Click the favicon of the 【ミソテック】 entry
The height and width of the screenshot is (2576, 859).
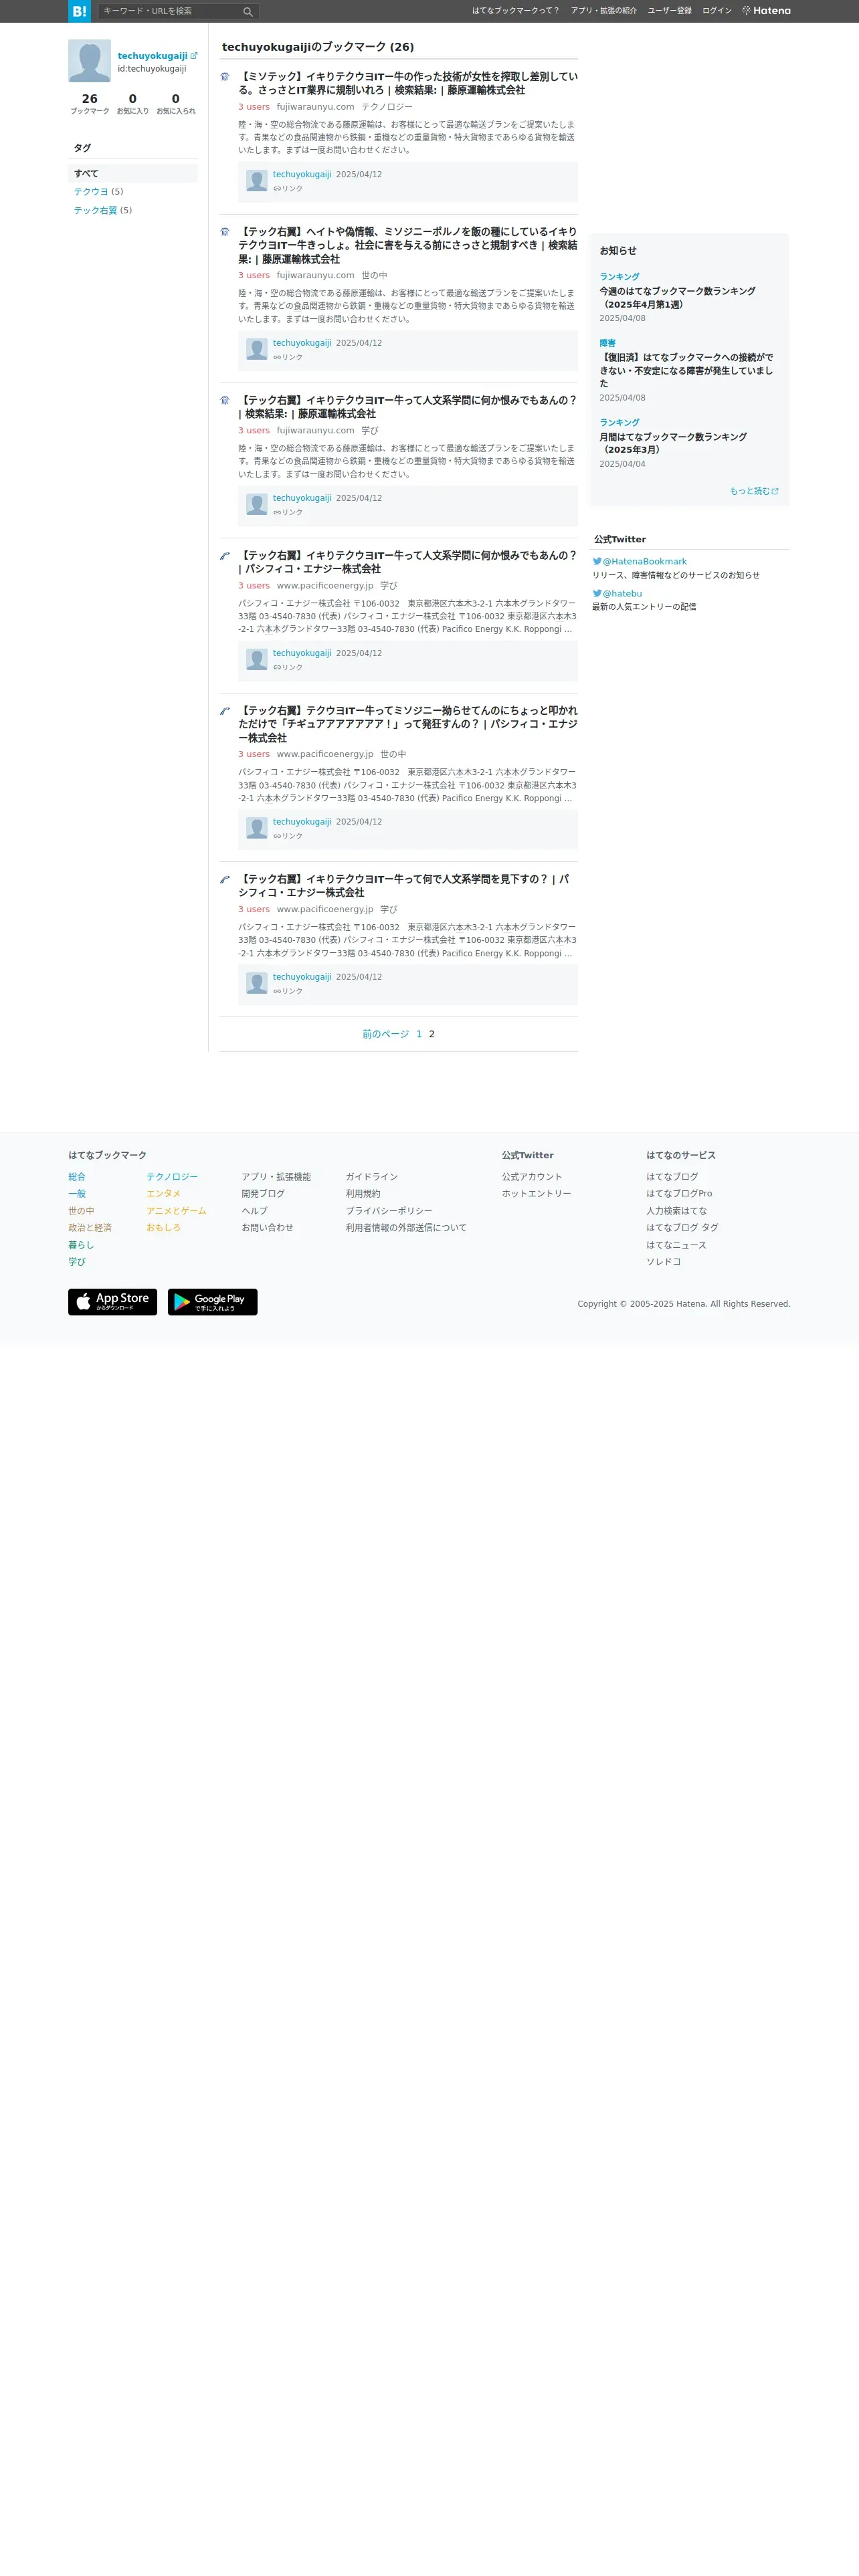(225, 77)
